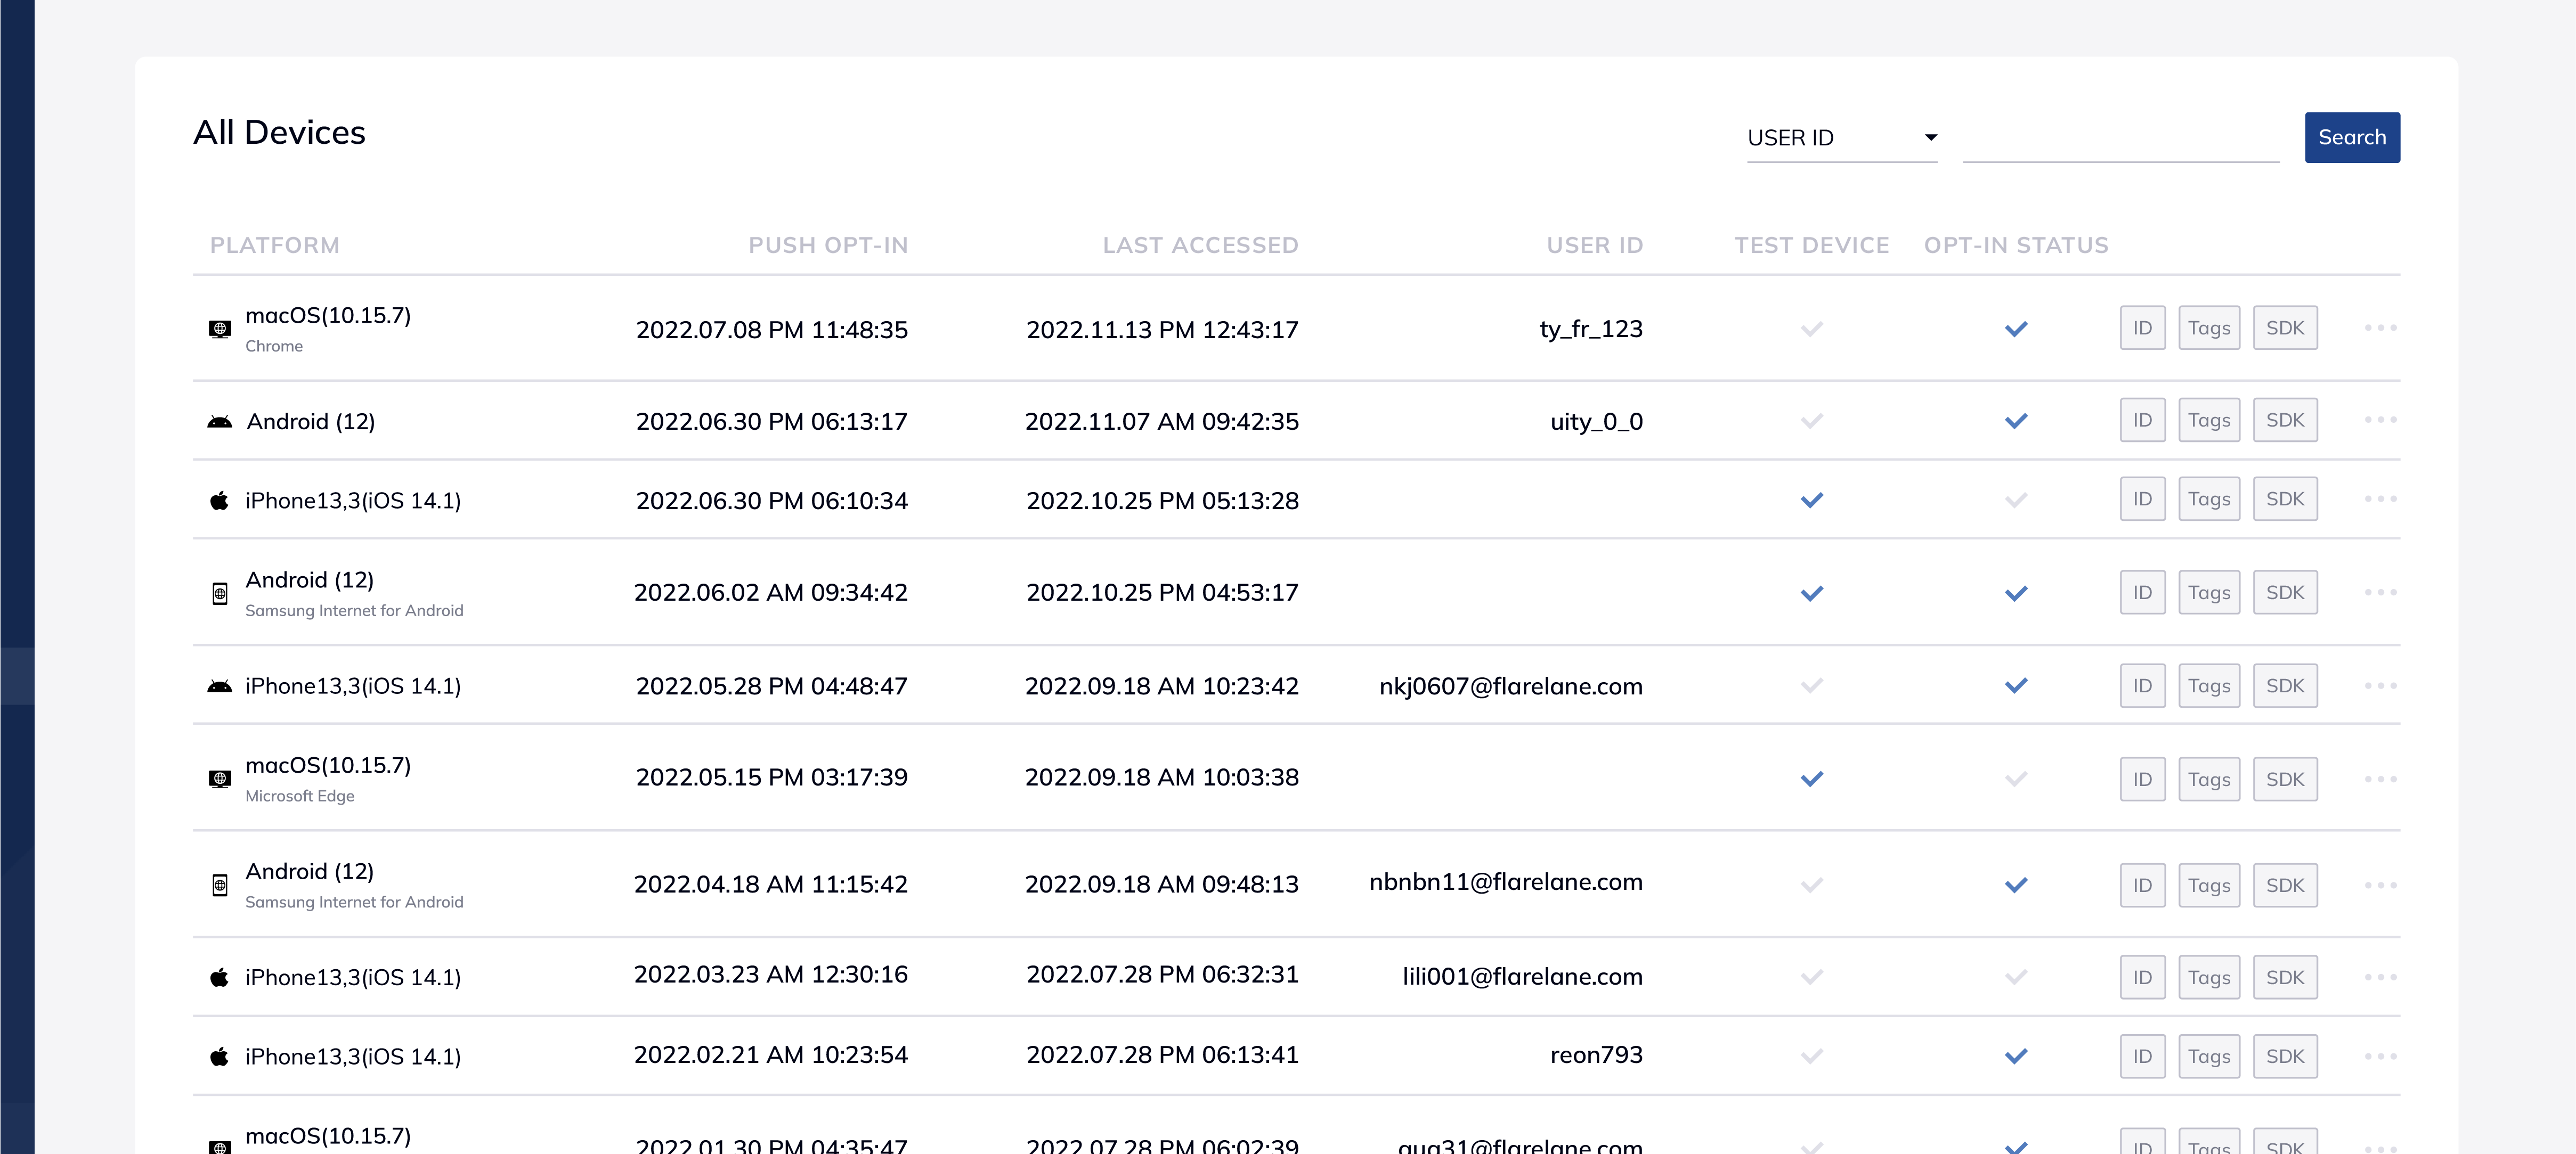Image resolution: width=2576 pixels, height=1154 pixels.
Task: Click the Search button
Action: [x=2352, y=137]
